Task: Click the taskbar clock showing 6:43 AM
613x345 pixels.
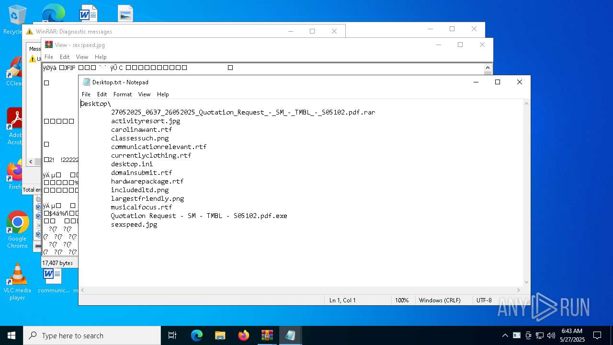Action: [x=572, y=335]
